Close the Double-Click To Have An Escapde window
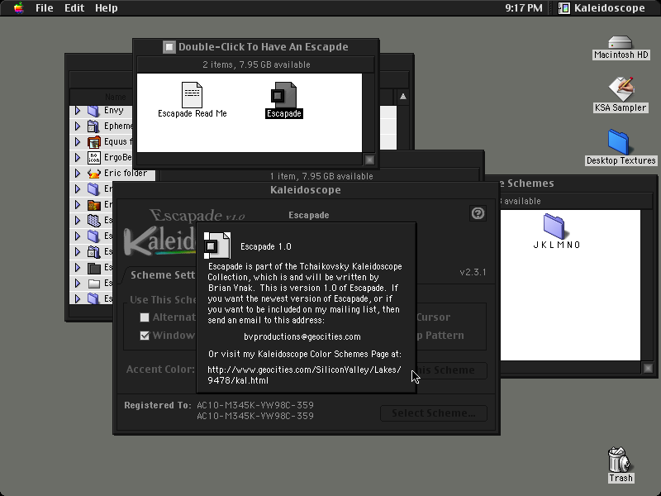The width and height of the screenshot is (661, 496). point(169,47)
